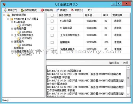Select 报表服务 label in the left tree
This screenshot has width=133, height=104.
tap(19, 48)
